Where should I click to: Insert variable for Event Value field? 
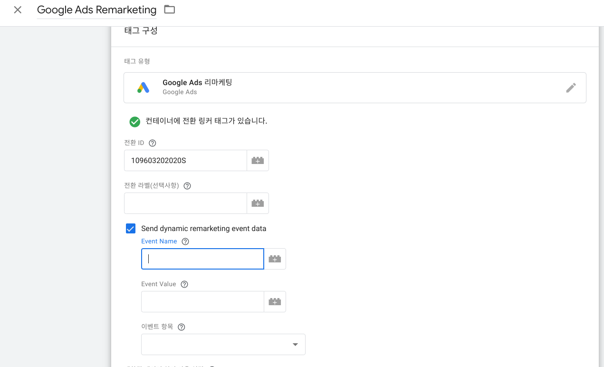click(x=275, y=301)
